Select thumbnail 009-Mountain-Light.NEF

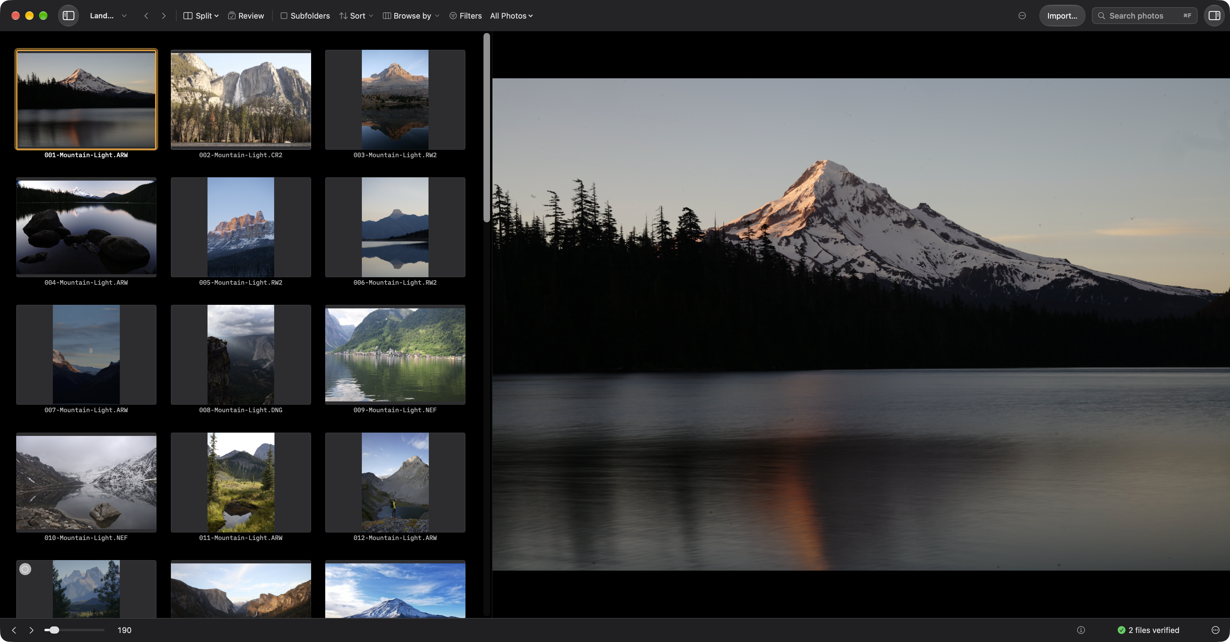395,354
